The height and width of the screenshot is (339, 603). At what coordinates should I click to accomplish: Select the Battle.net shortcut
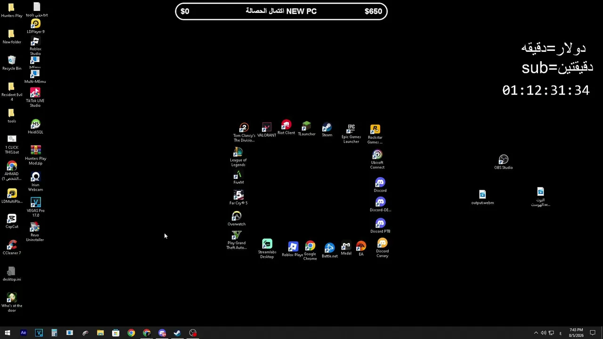pyautogui.click(x=329, y=251)
